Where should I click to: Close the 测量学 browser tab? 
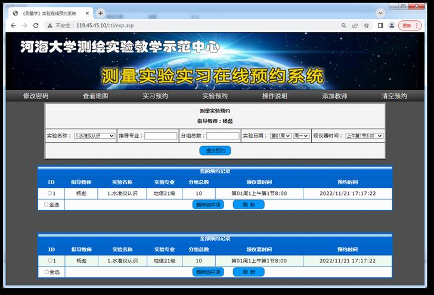[x=88, y=13]
